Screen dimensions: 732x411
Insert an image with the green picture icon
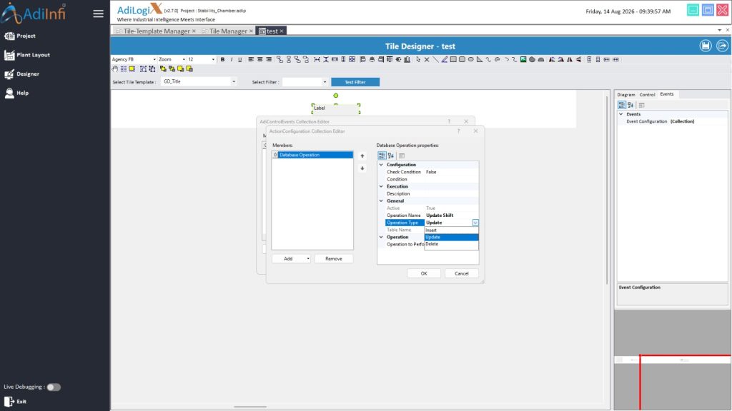click(x=523, y=60)
